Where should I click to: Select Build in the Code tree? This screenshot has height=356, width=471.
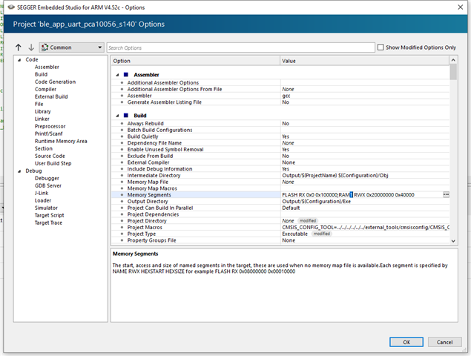[x=41, y=74]
